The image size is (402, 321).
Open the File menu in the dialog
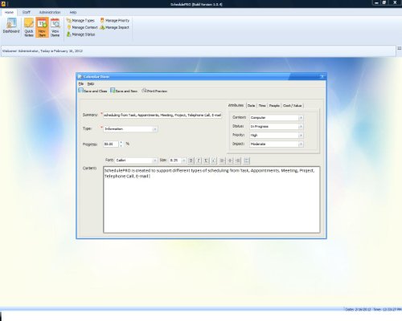(x=81, y=83)
